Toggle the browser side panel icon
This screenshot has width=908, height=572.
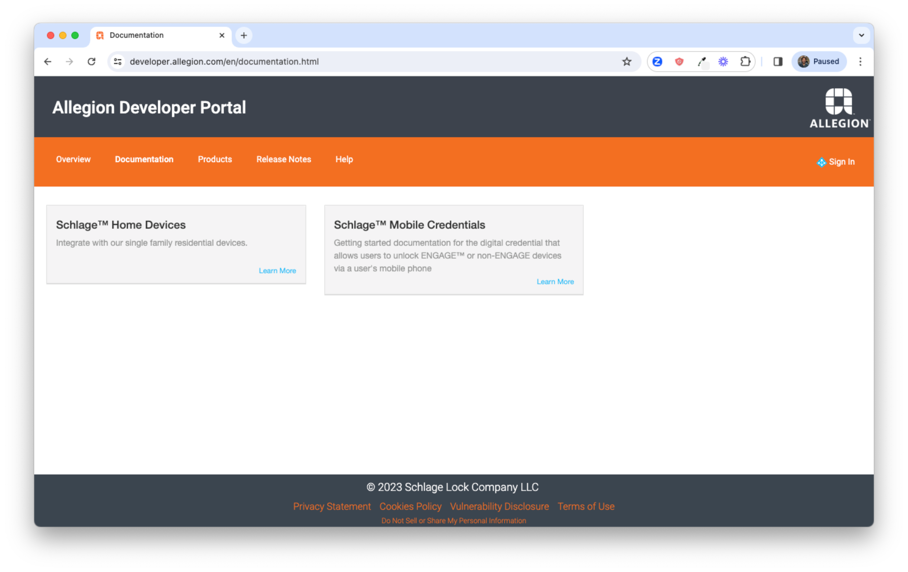(778, 62)
